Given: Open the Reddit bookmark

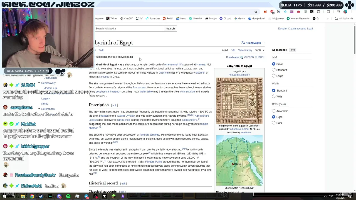Looking at the screenshot, I should [x=168, y=19].
